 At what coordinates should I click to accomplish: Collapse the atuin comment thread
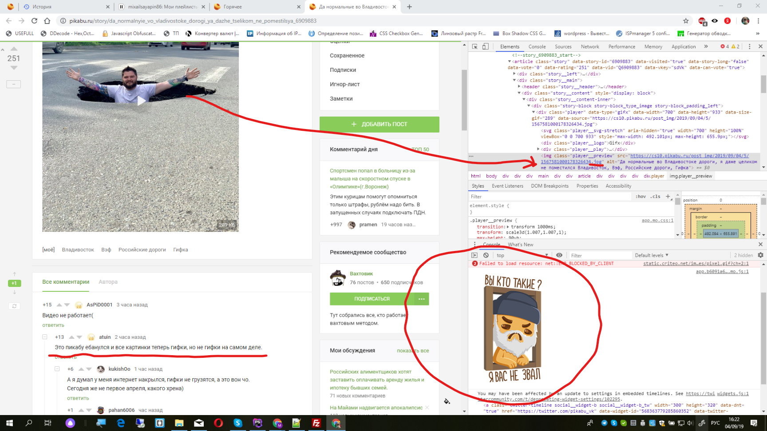(45, 337)
